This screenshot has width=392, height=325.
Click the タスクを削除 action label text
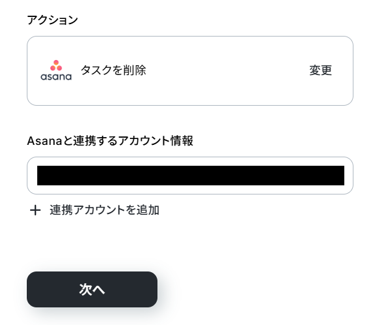coord(113,70)
